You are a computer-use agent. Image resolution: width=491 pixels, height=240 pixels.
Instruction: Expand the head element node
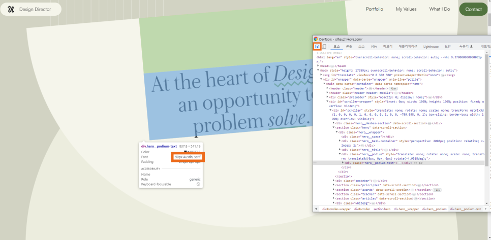point(318,65)
